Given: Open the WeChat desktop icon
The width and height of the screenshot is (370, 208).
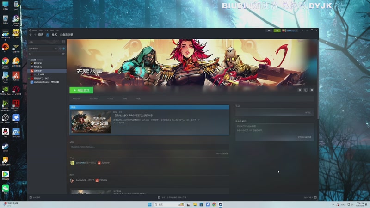Looking at the screenshot, I should pos(5,190).
